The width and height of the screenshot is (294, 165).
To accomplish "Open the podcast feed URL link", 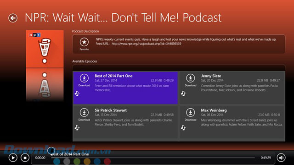I will tap(147, 44).
